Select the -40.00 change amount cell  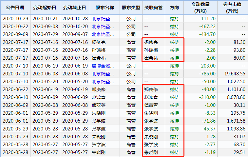(209, 89)
